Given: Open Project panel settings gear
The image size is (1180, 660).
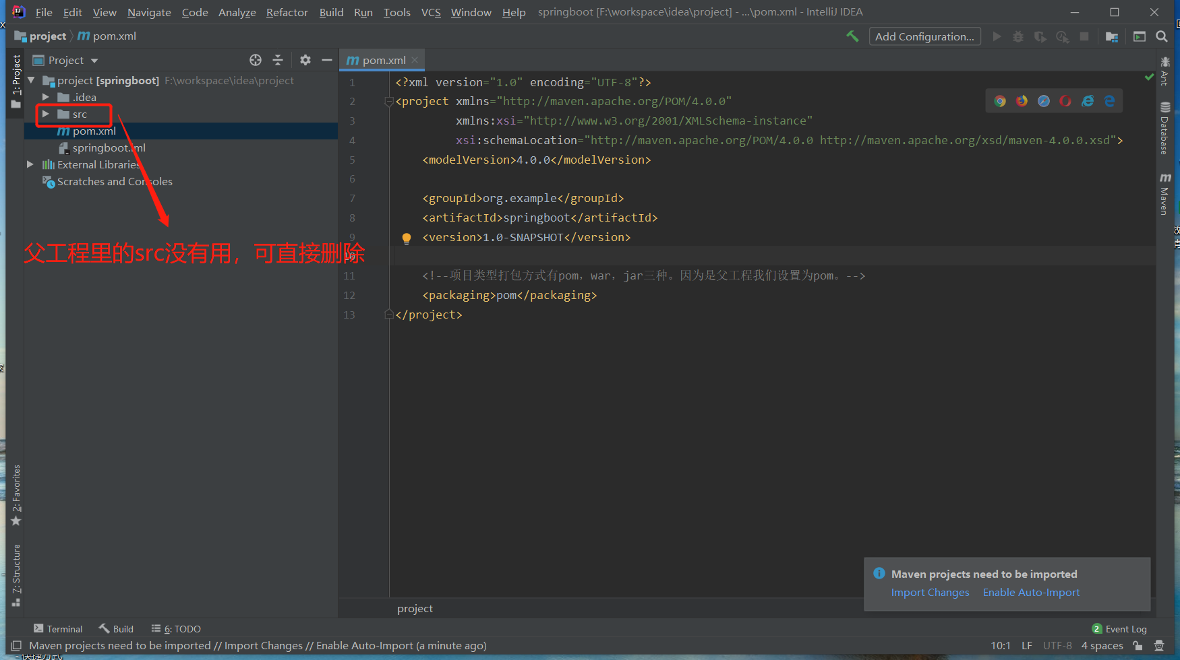Looking at the screenshot, I should (305, 60).
